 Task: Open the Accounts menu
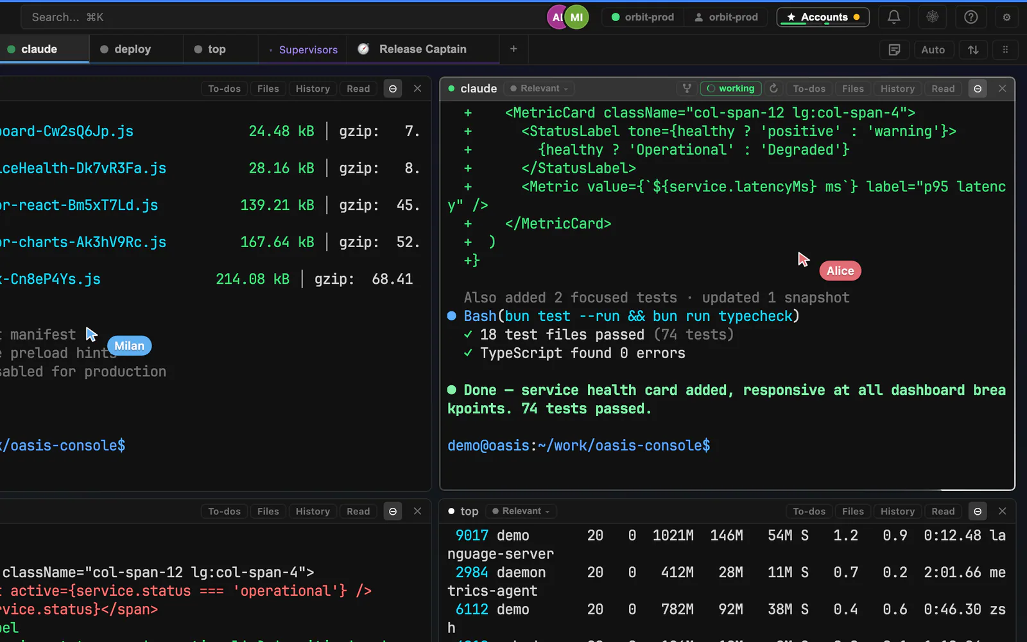(823, 17)
